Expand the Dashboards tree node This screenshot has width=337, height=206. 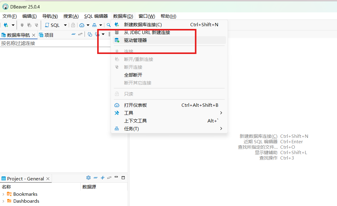(x=3, y=201)
